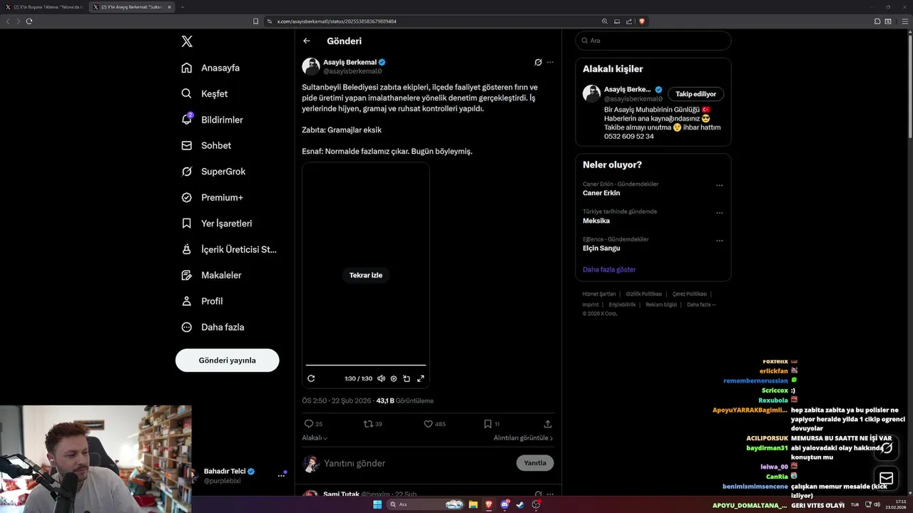Open Hizmet Şartları footer link
The image size is (913, 513).
pyautogui.click(x=599, y=294)
